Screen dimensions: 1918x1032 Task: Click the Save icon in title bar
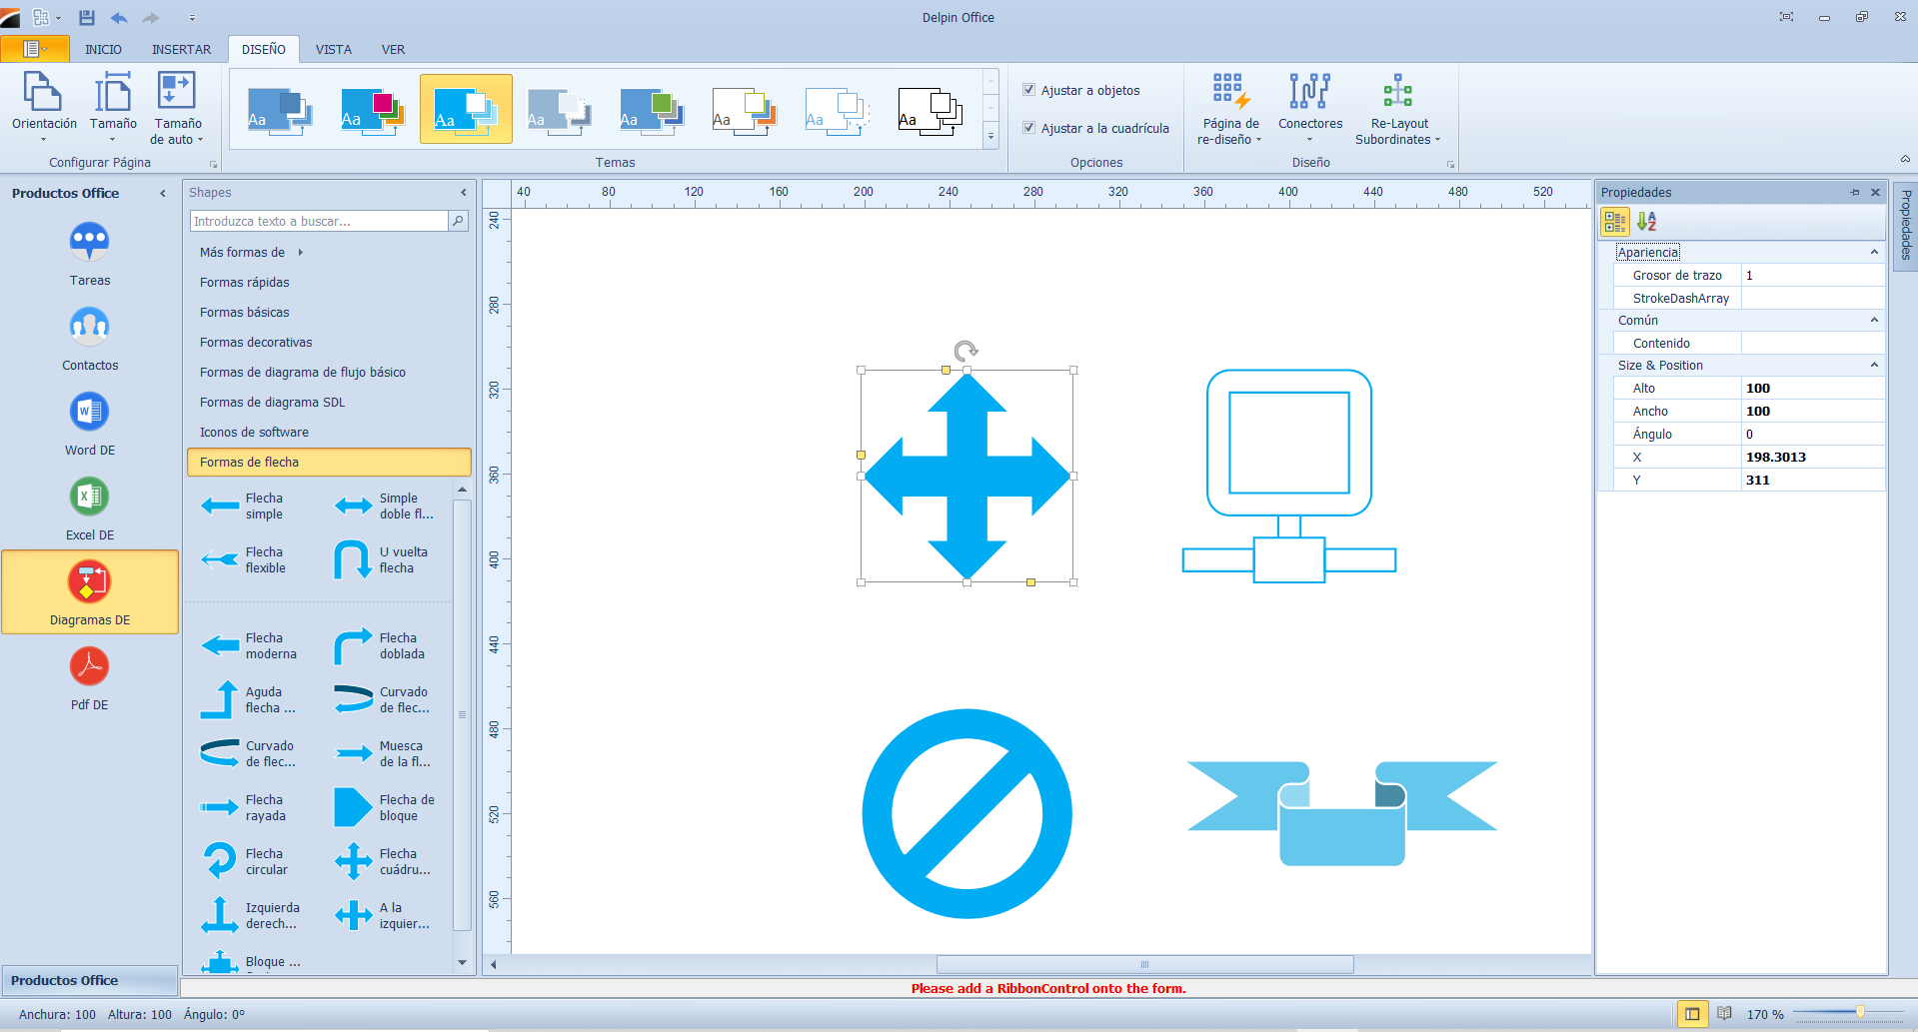pos(87,17)
